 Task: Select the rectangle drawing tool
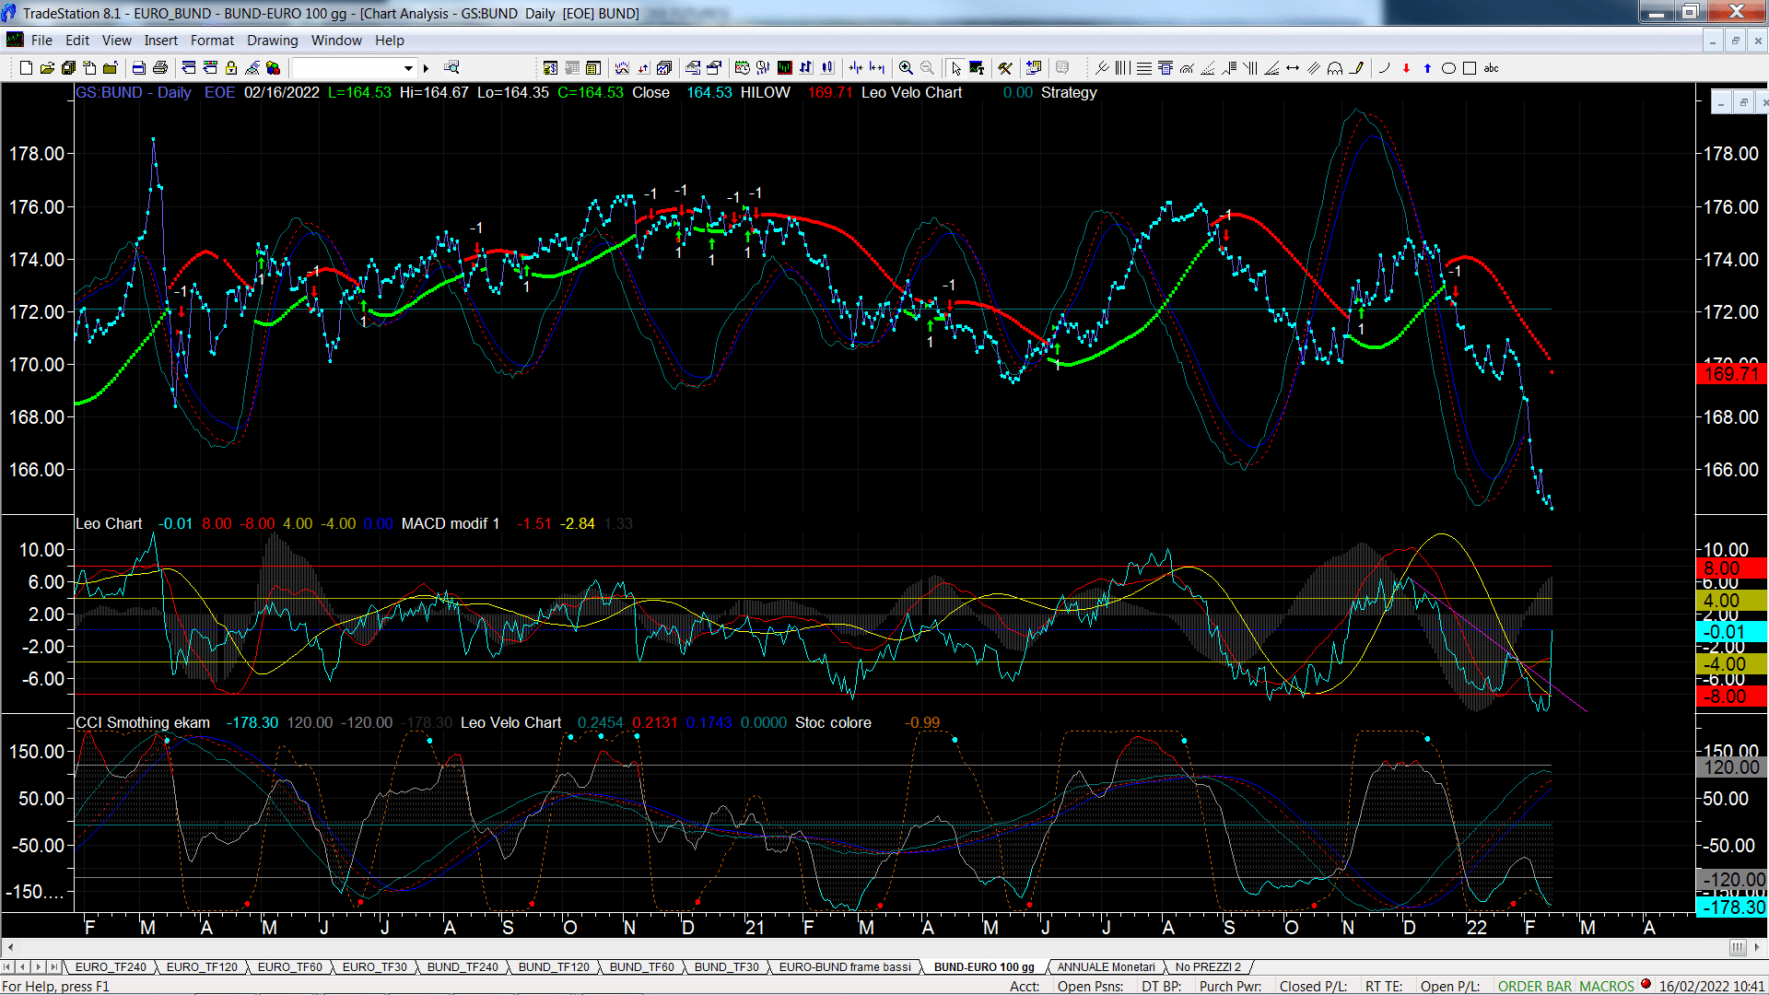coord(1470,67)
